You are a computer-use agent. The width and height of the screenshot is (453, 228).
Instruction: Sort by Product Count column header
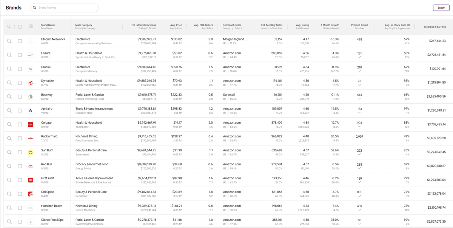coord(359,25)
